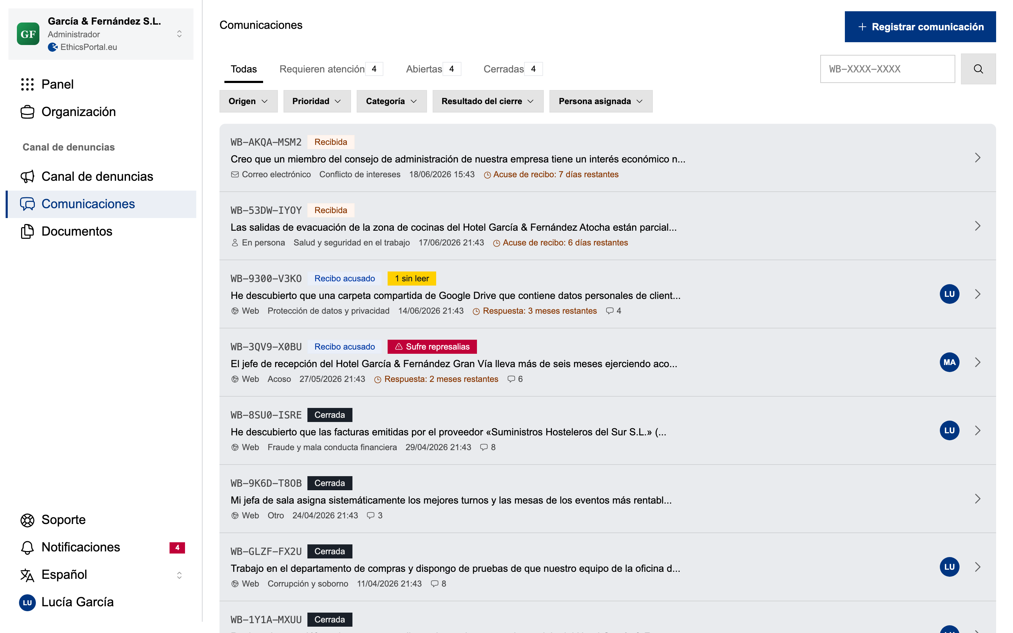Open chevron for WB-53DW-IY0Y row
The width and height of the screenshot is (1013, 633).
tap(977, 226)
